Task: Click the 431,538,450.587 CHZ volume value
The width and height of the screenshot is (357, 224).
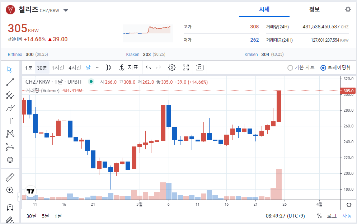Action: click(325, 27)
